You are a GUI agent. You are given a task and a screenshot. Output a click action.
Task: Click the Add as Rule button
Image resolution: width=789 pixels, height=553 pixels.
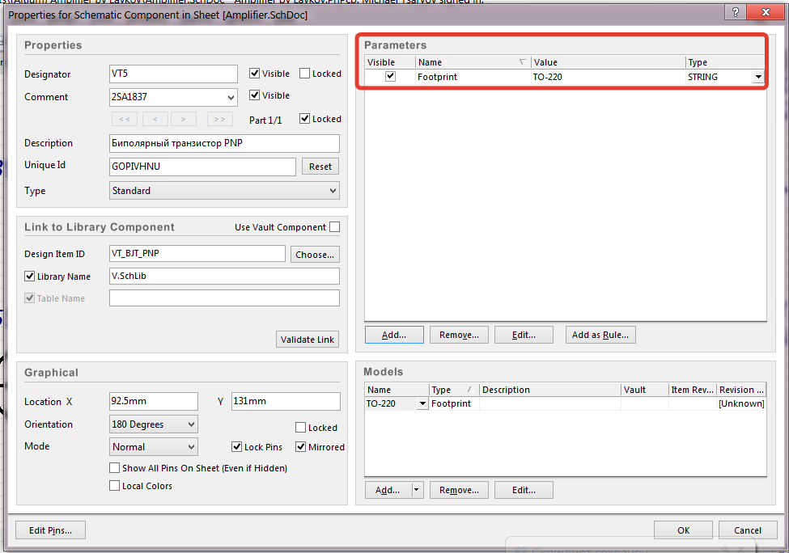pos(600,335)
